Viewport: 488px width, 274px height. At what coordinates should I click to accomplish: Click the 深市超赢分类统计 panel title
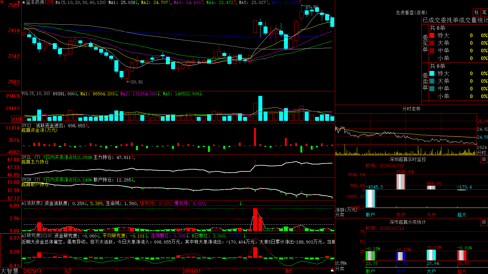[x=408, y=222]
